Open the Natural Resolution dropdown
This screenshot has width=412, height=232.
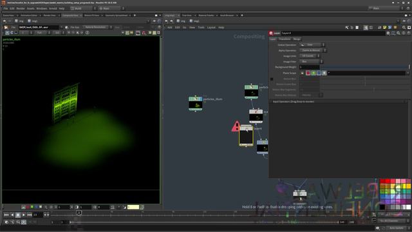[97, 27]
